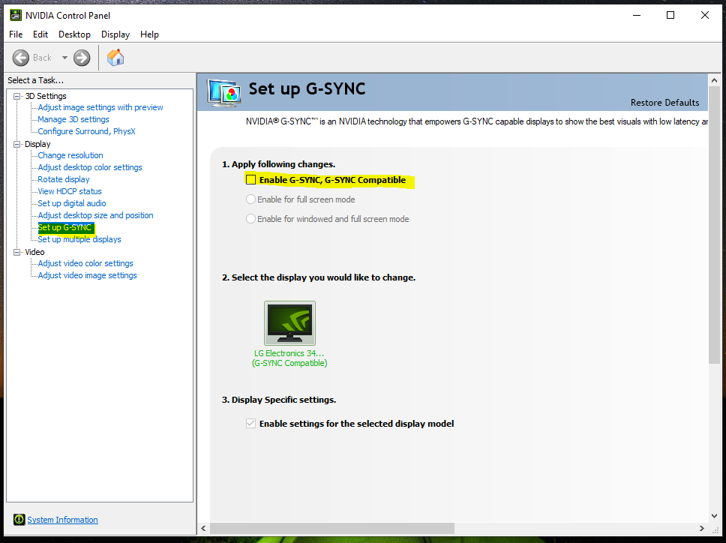Click the horizontal scrollbar left arrow
The height and width of the screenshot is (543, 726).
point(203,528)
